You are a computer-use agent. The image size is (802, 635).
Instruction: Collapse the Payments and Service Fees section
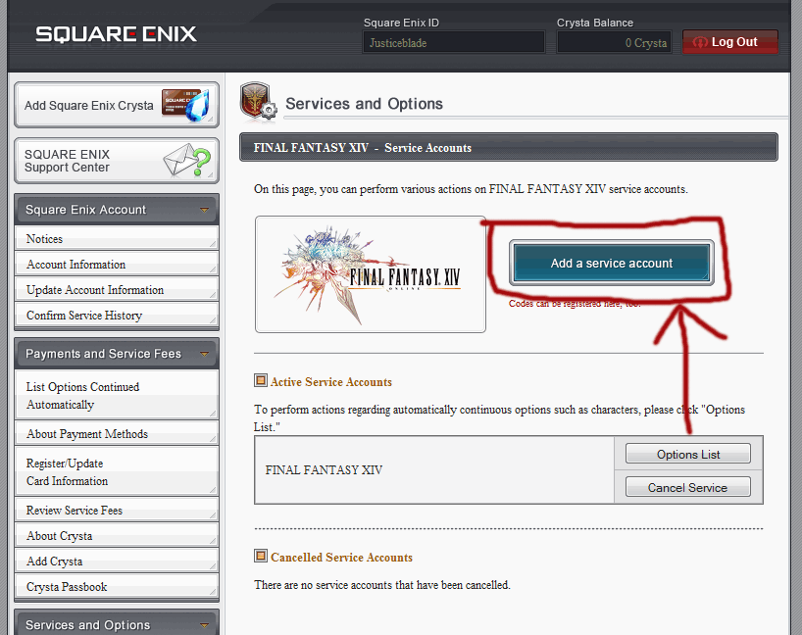click(x=204, y=354)
